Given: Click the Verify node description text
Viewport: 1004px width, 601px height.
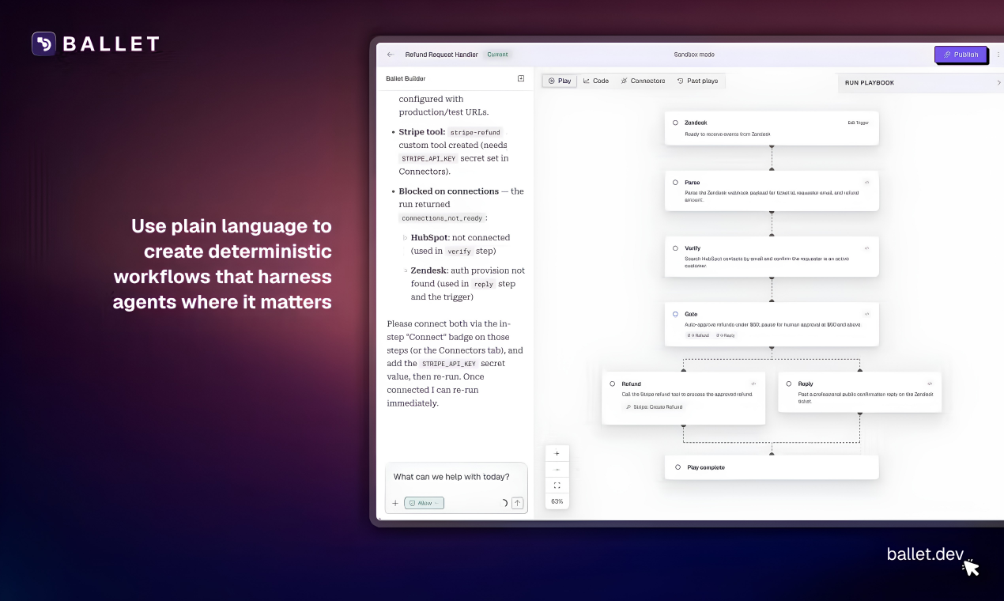Looking at the screenshot, I should 767,263.
